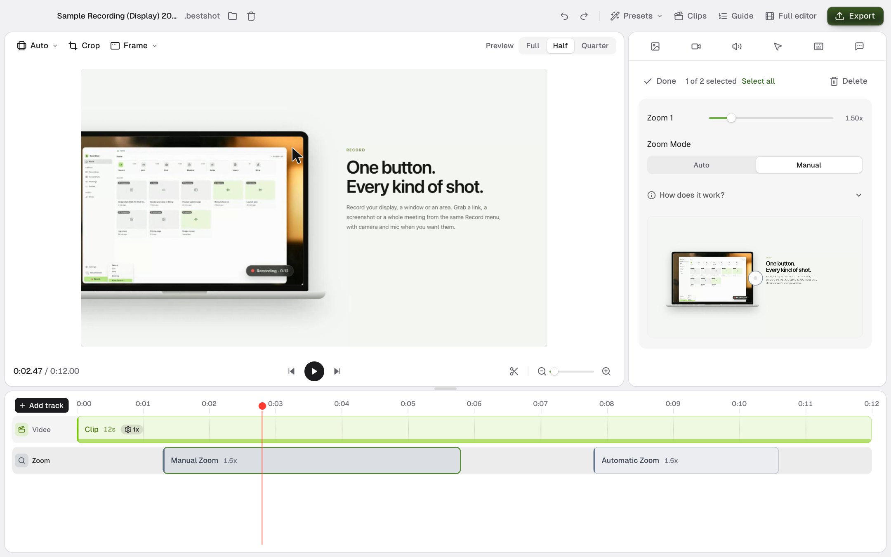Switch Zoom Mode to Auto
The width and height of the screenshot is (891, 557).
tap(701, 165)
